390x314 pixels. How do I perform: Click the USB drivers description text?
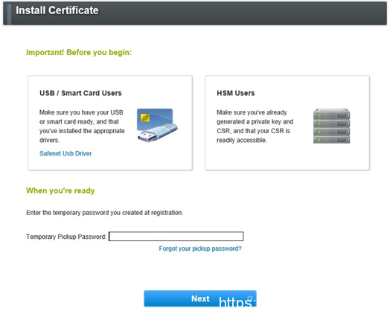pyautogui.click(x=82, y=126)
